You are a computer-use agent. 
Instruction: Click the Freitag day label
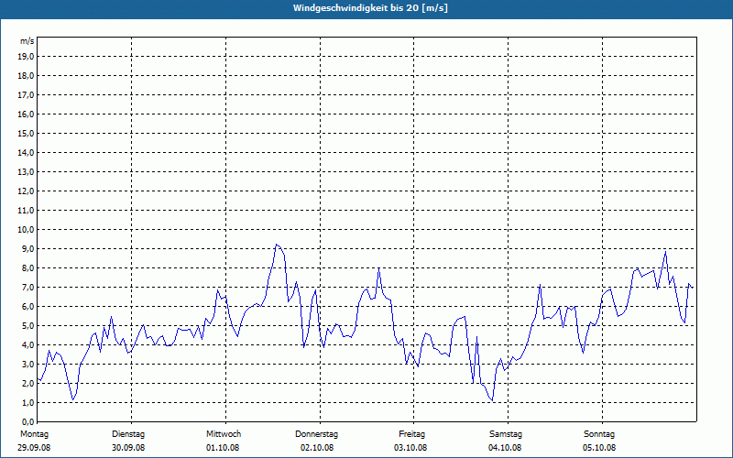click(x=411, y=434)
